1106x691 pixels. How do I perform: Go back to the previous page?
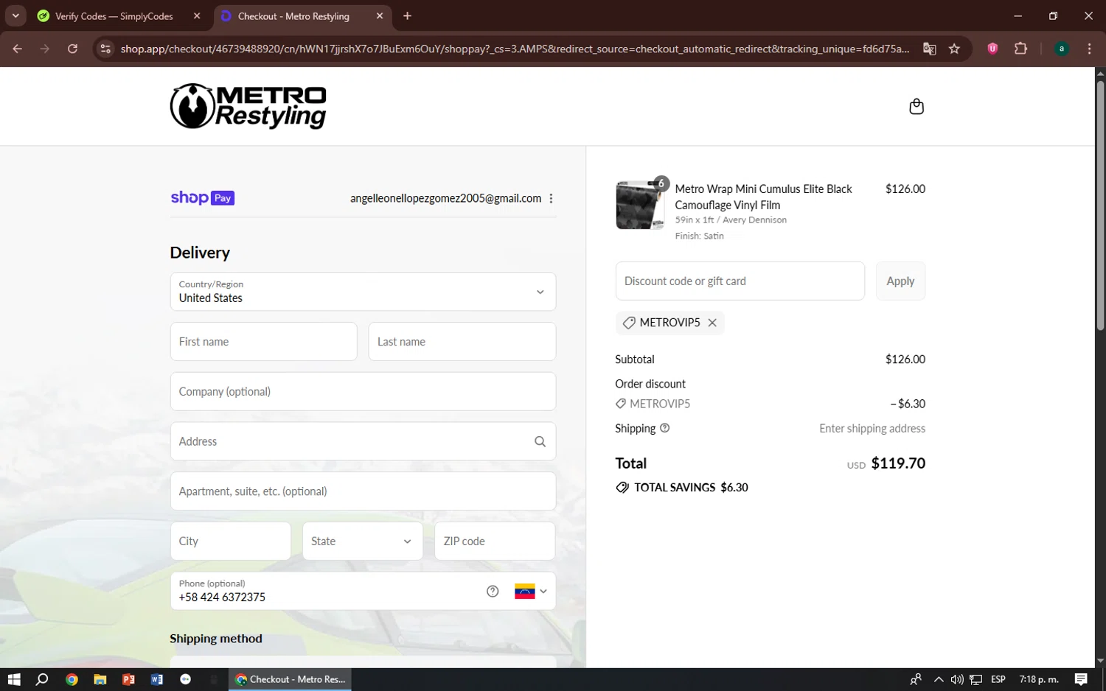pyautogui.click(x=18, y=49)
